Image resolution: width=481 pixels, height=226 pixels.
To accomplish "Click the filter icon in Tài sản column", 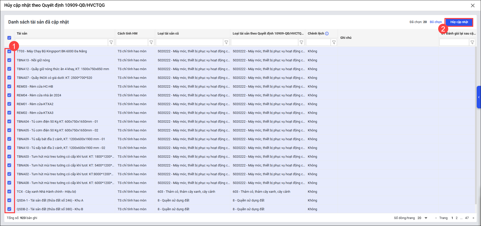I will click(x=111, y=43).
